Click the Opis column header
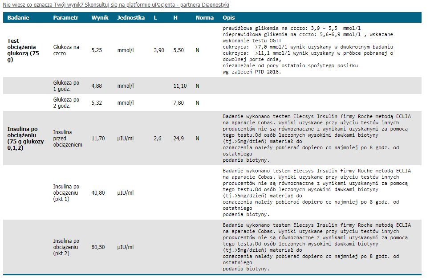Image resolution: width=430 pixels, height=278 pixels. [x=229, y=18]
